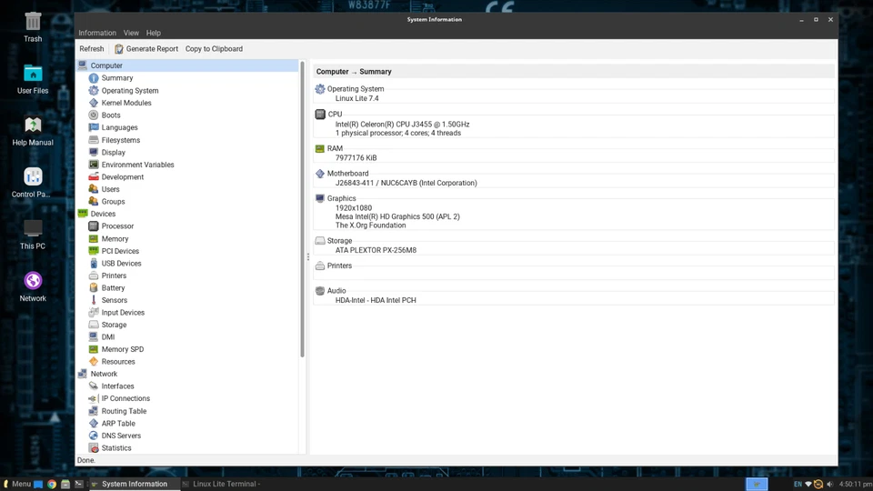The height and width of the screenshot is (491, 873).
Task: Open the Control Panel desktop icon
Action: (31, 183)
